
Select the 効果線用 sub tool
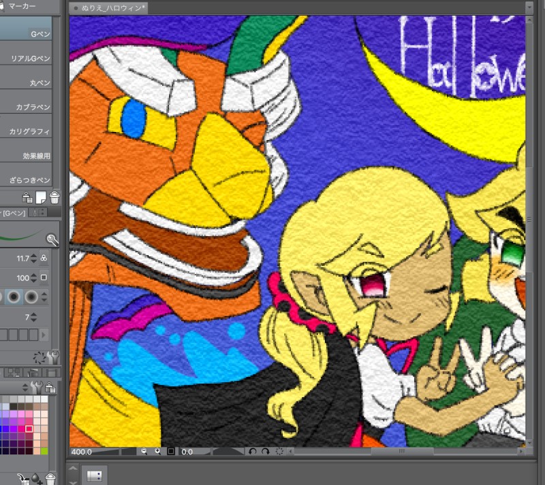point(26,150)
